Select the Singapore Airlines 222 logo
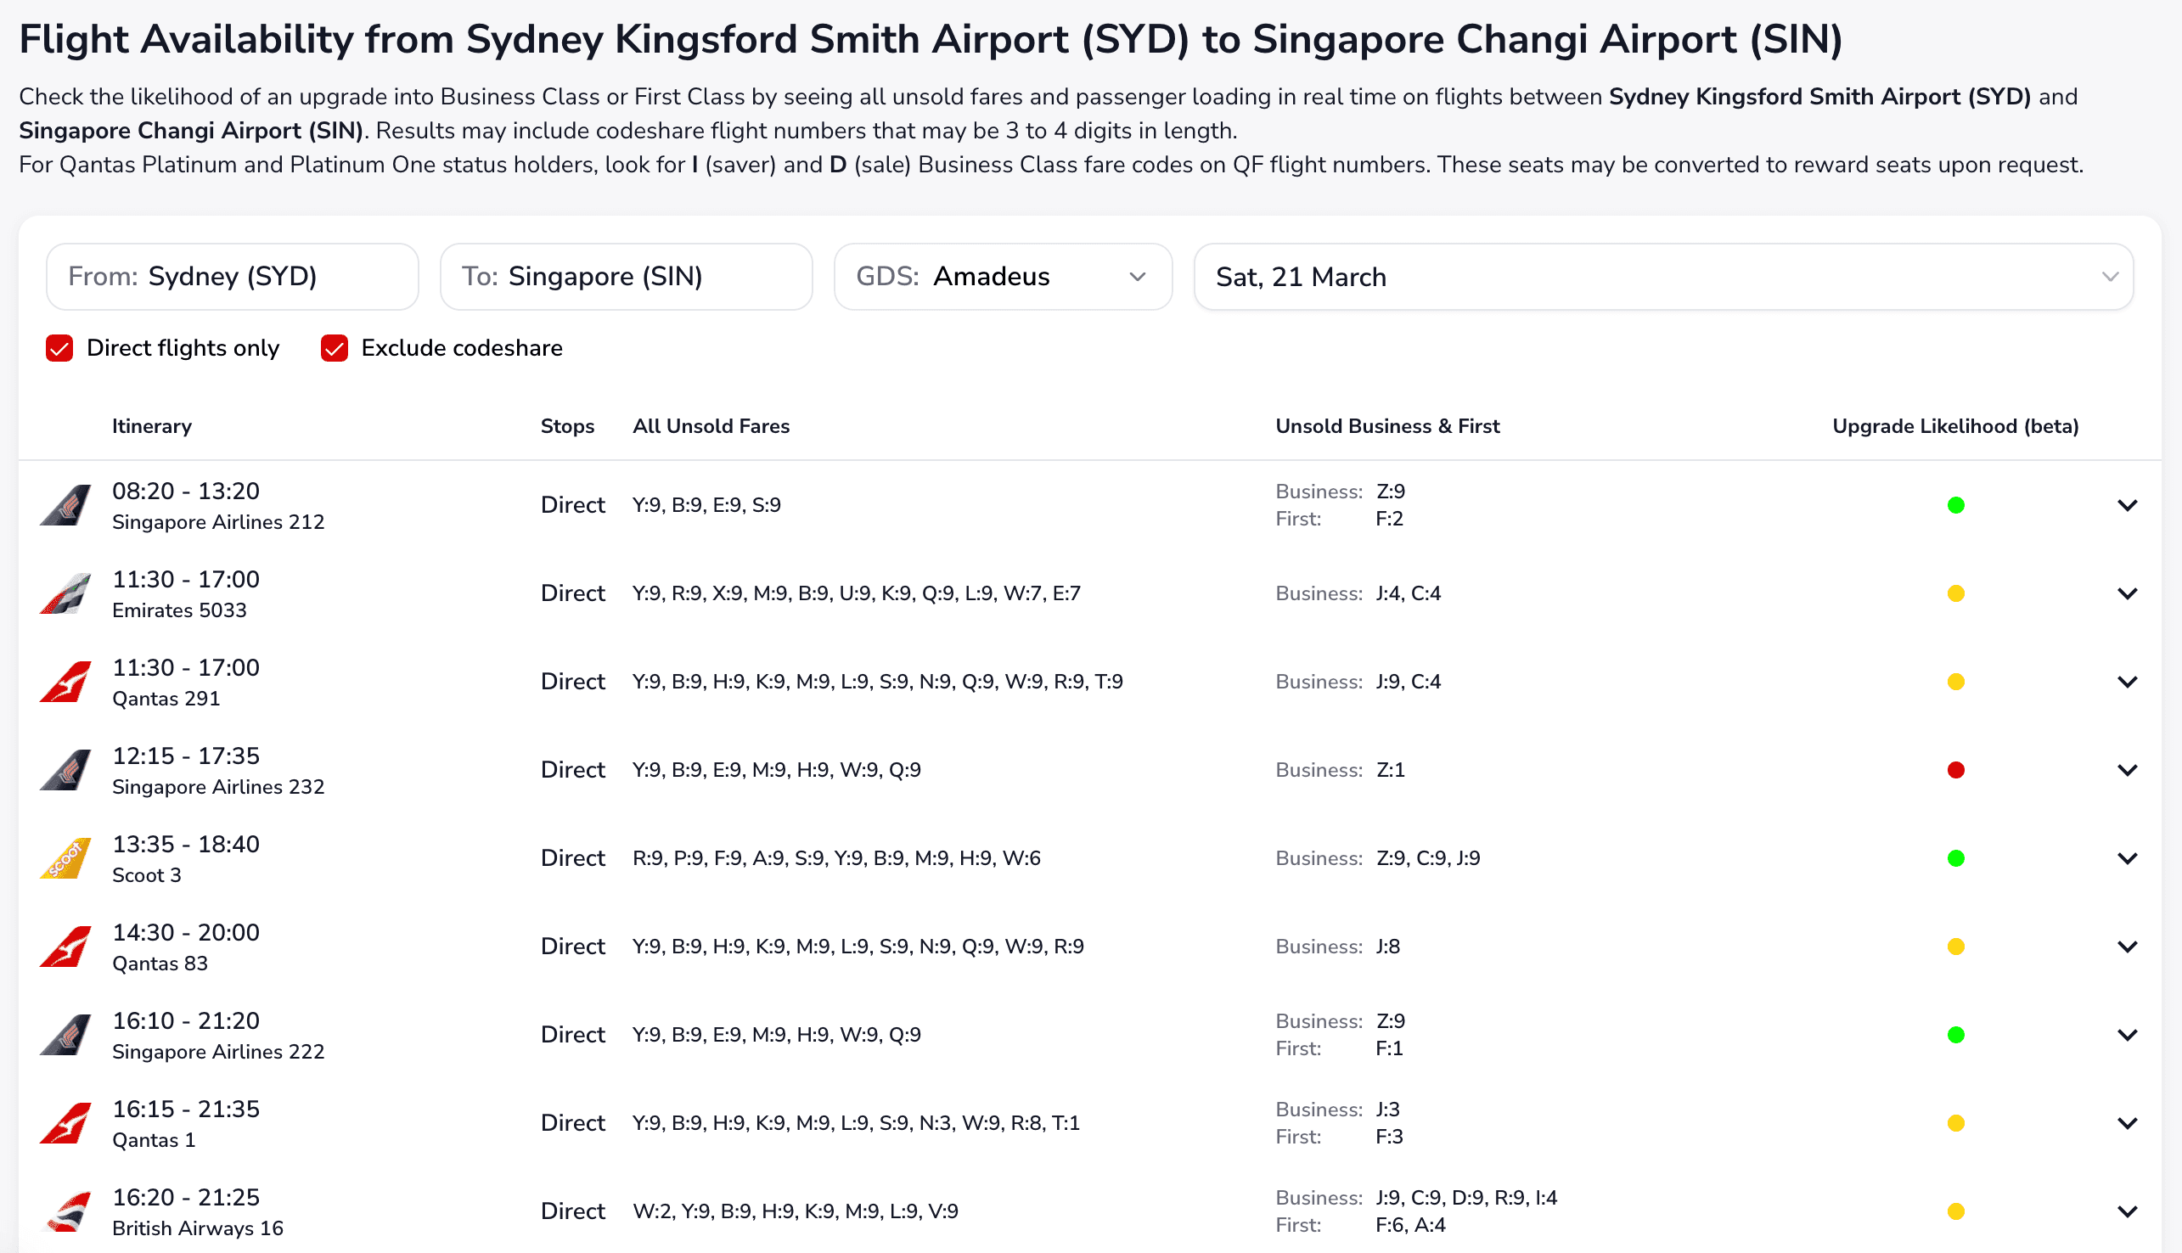Screen dimensions: 2182x1253 click(x=64, y=1035)
